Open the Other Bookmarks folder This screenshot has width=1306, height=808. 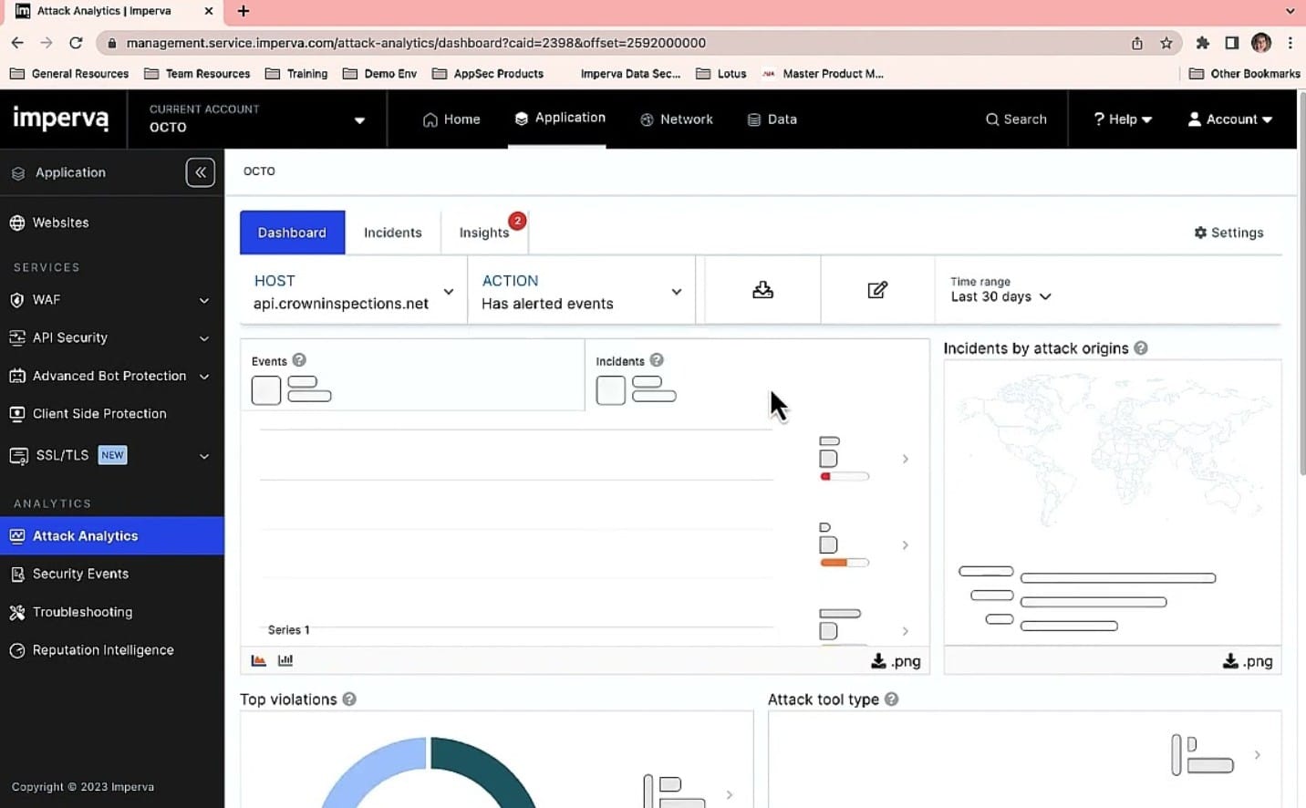pyautogui.click(x=1245, y=74)
